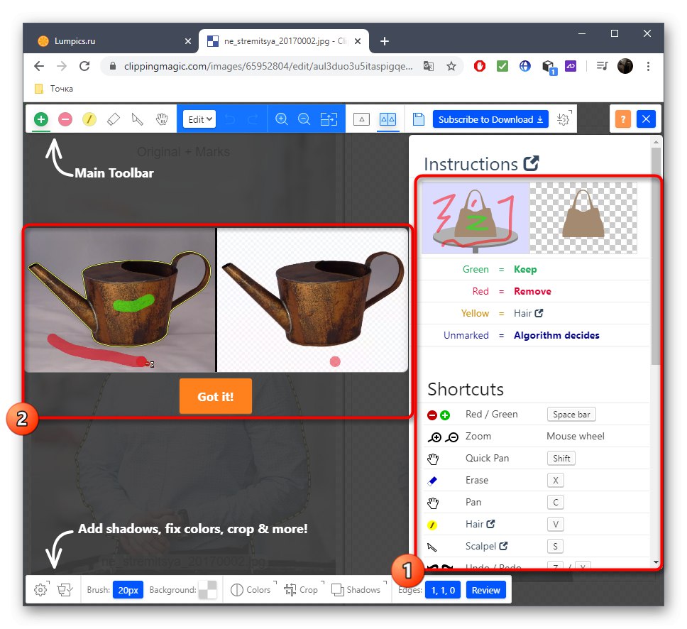Image resolution: width=687 pixels, height=629 pixels.
Task: Click the red shield extension icon
Action: coord(480,66)
